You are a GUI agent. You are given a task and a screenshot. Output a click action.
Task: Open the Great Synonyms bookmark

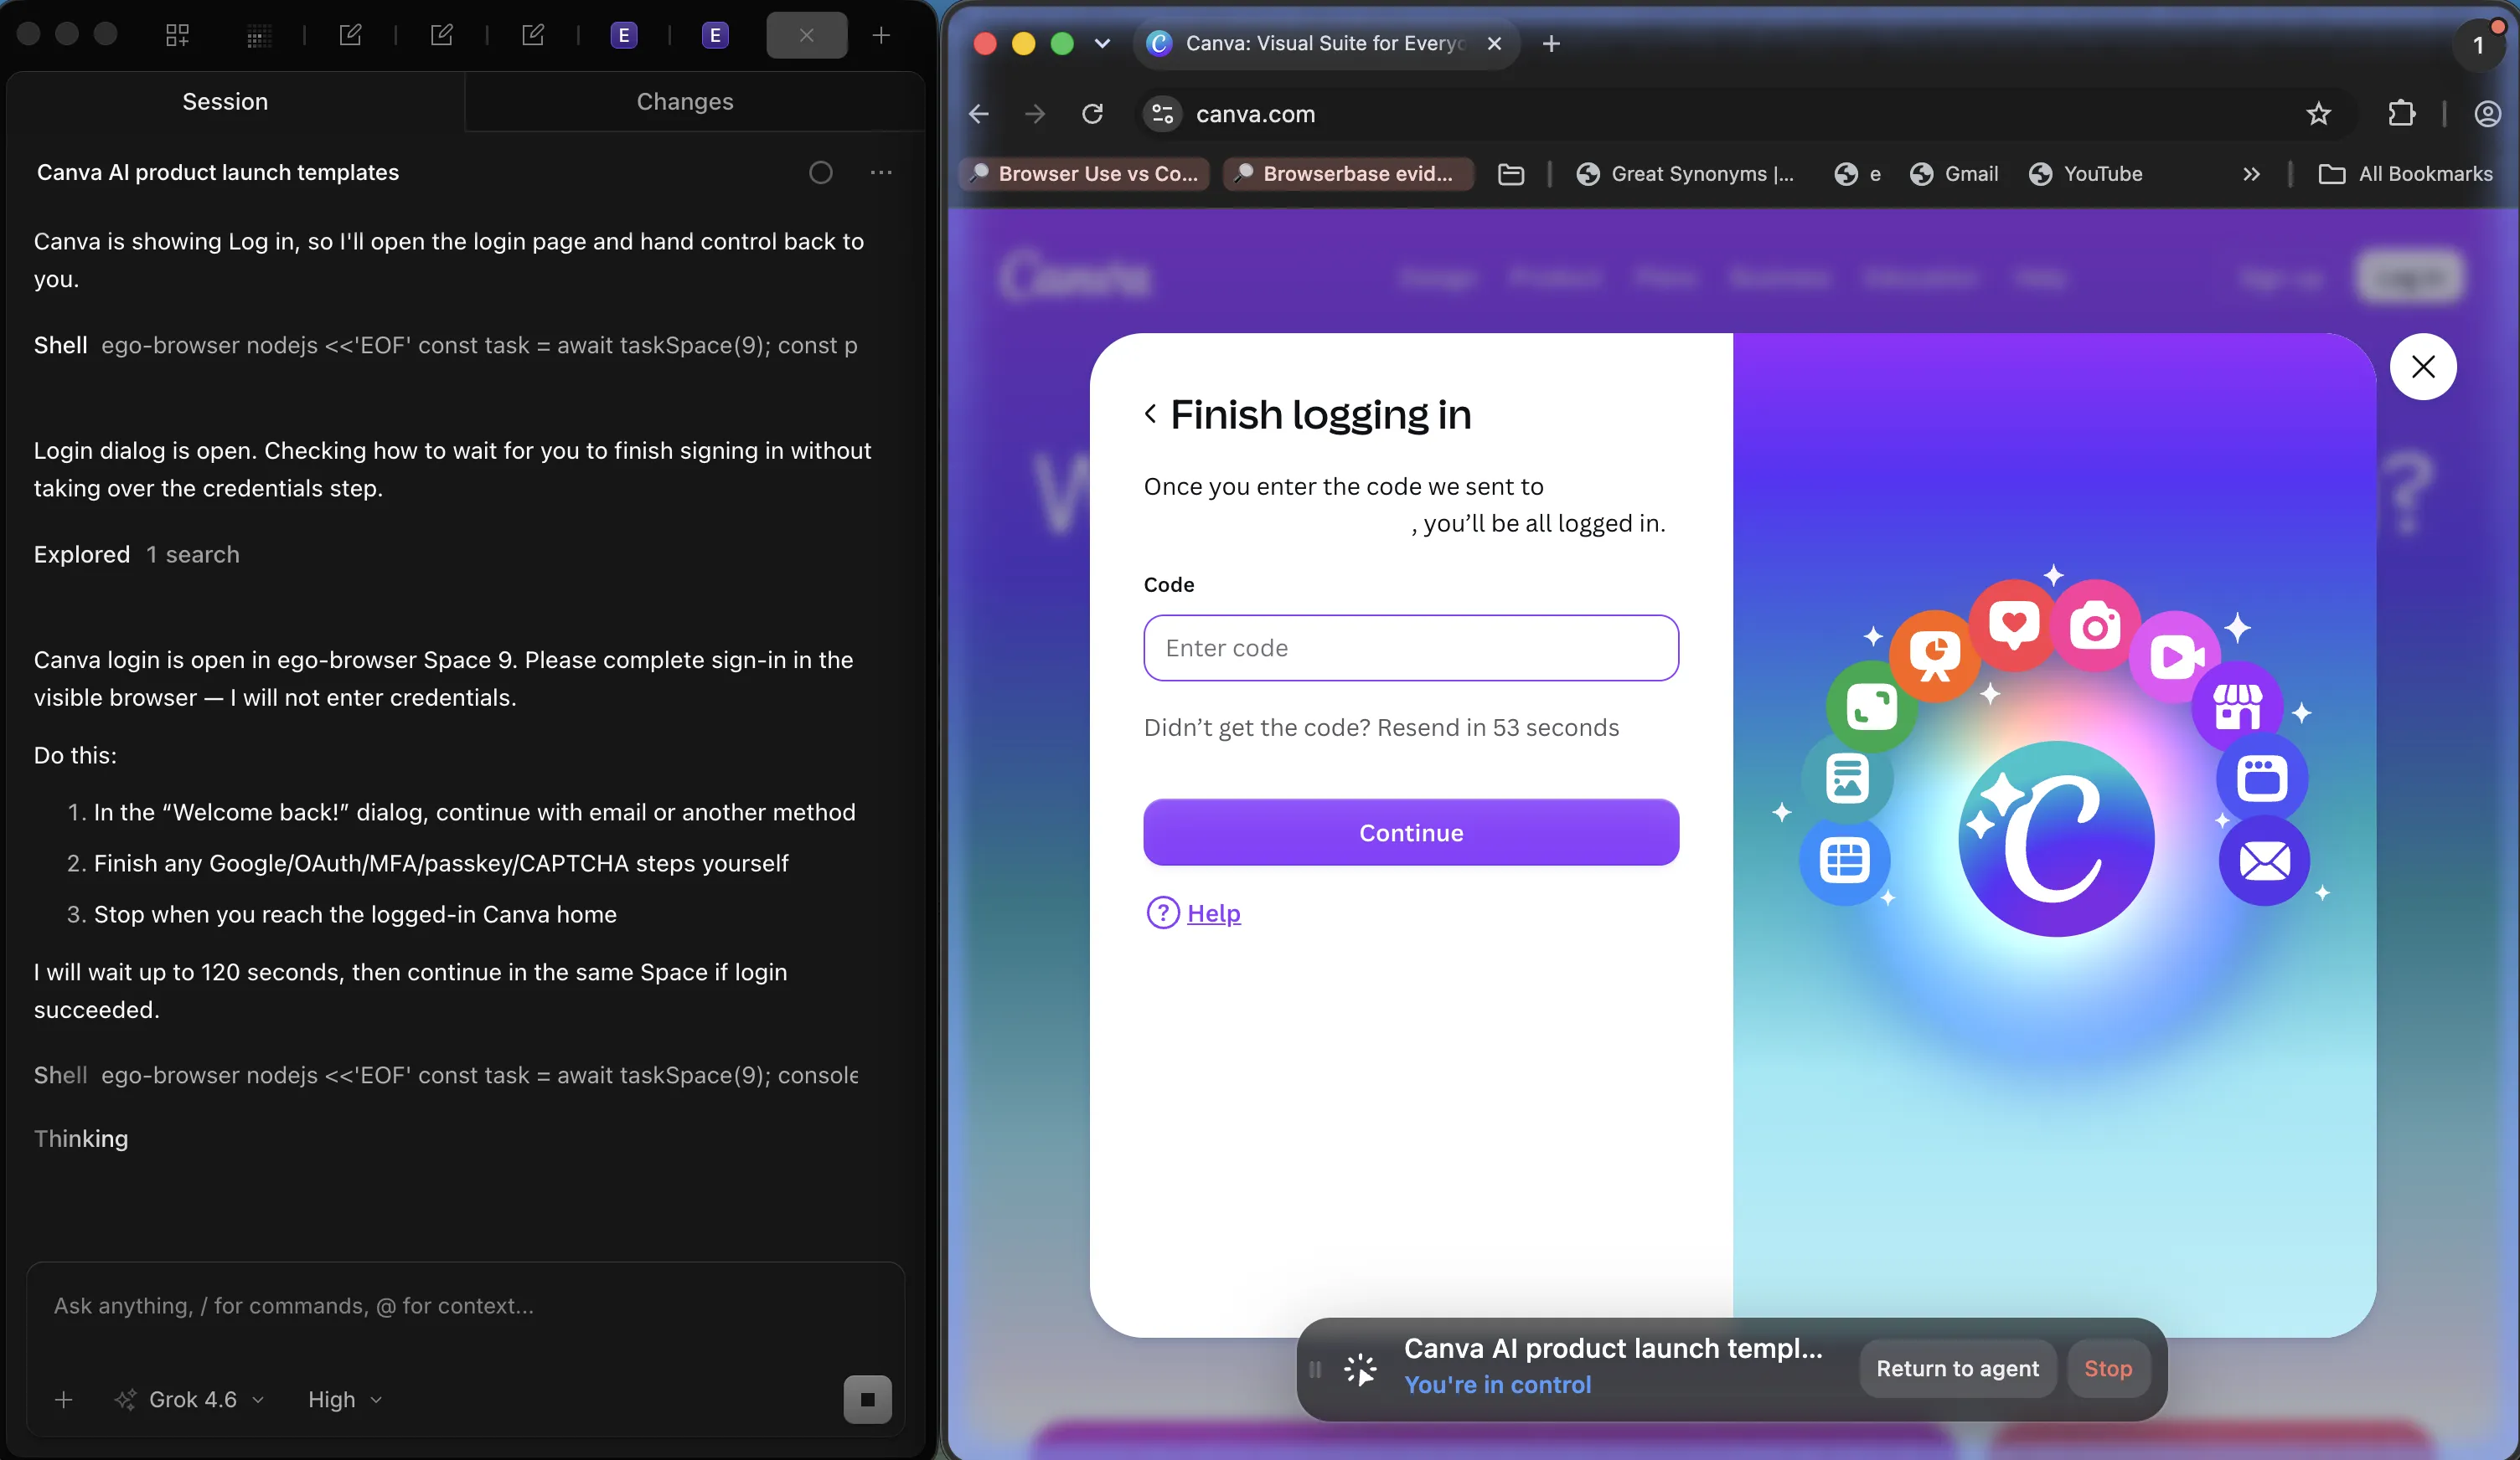(x=1685, y=173)
